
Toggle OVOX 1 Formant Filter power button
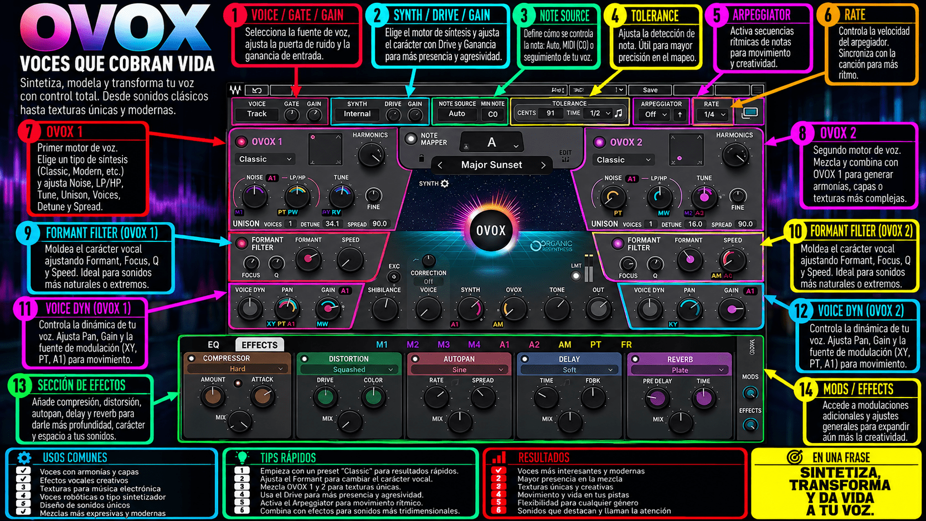[241, 243]
